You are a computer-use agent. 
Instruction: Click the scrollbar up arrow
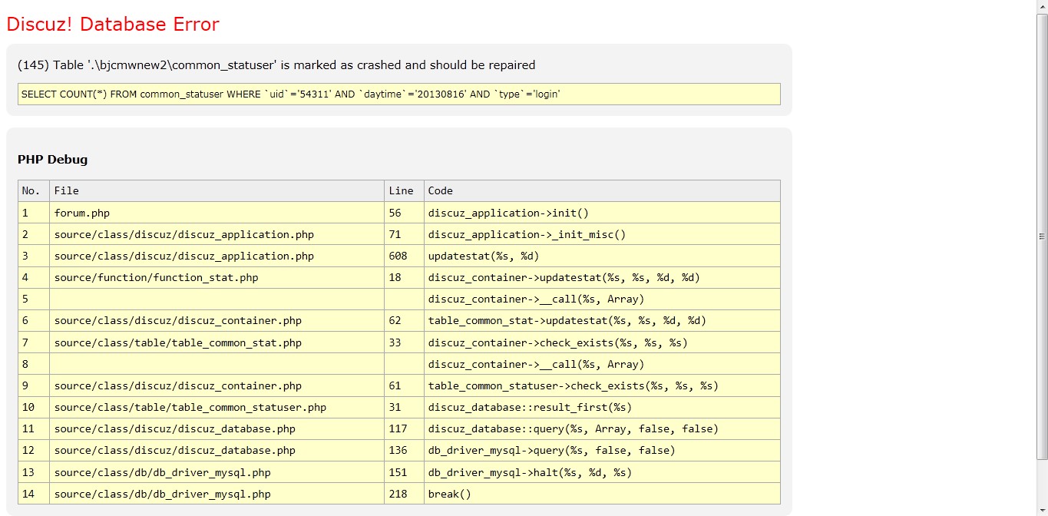tap(1042, 6)
